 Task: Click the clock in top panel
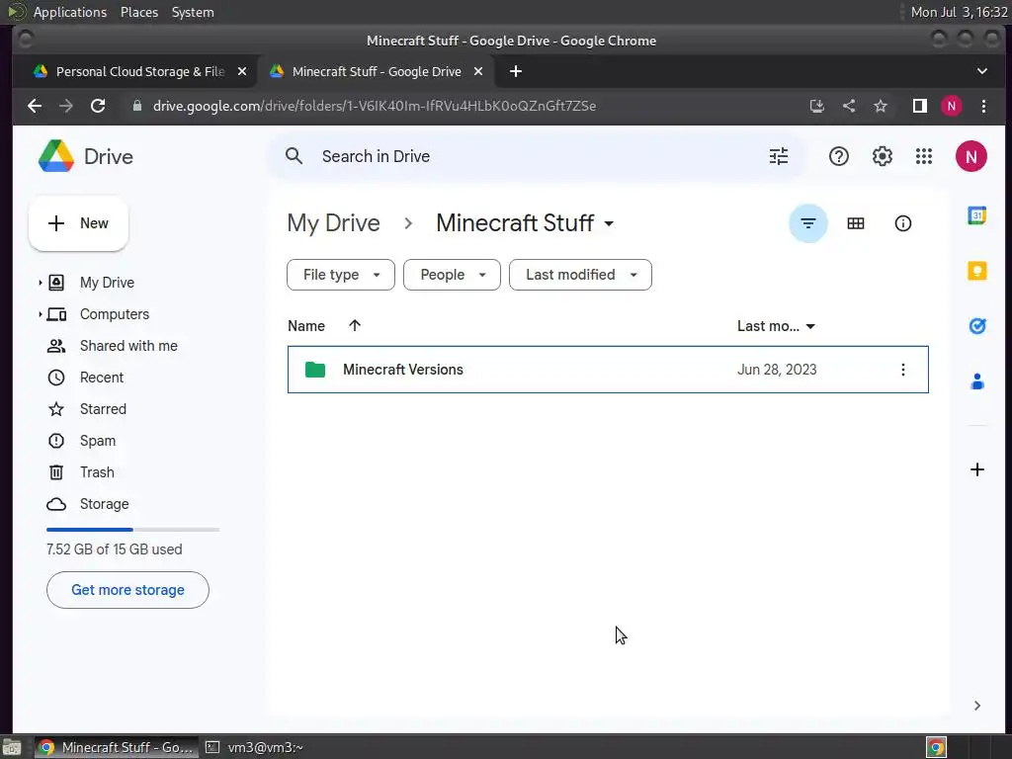point(959,12)
